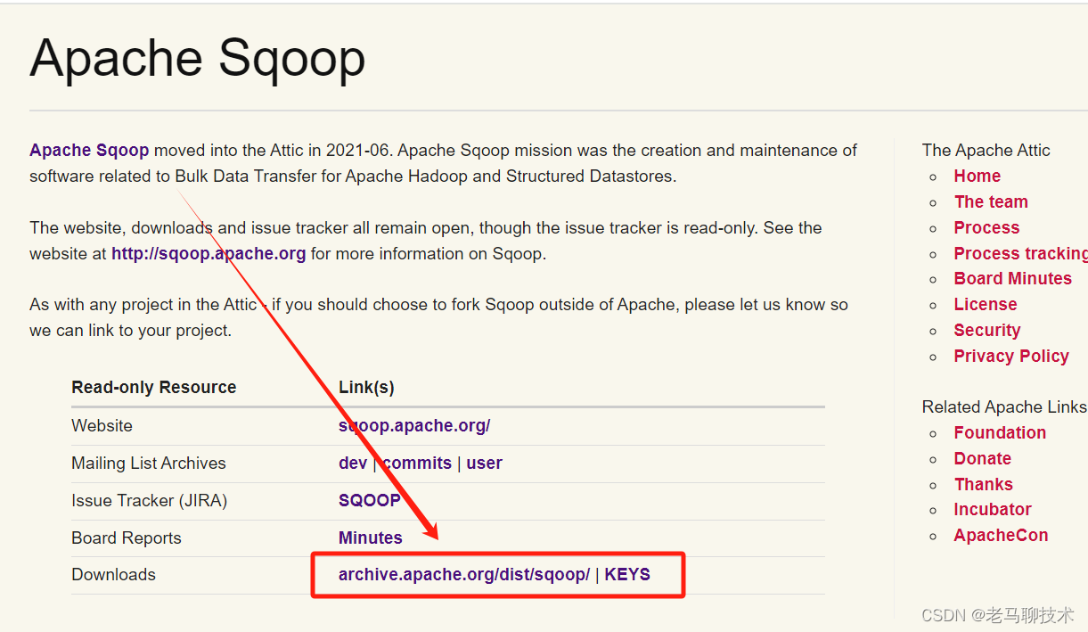Click the Board Reports row label
The image size is (1088, 632).
click(x=127, y=538)
